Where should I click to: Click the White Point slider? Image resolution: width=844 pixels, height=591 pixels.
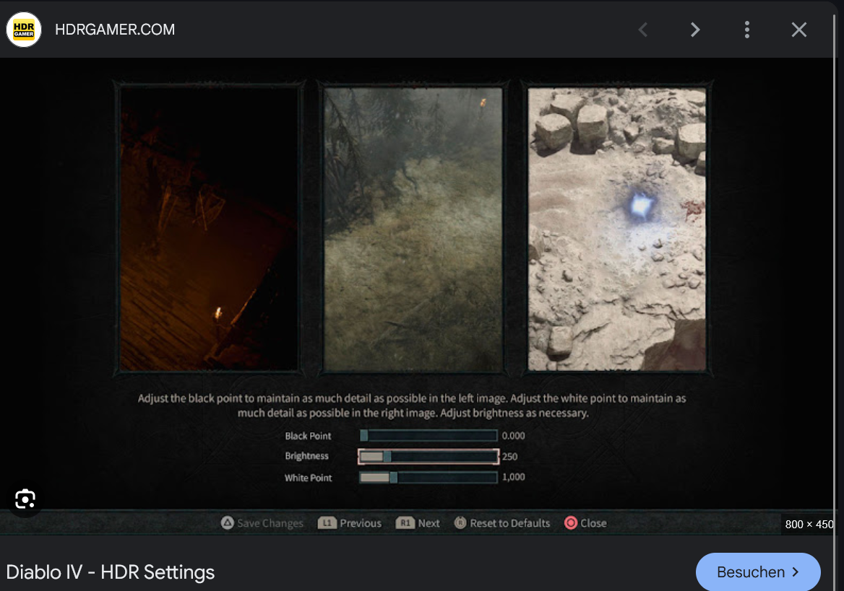click(429, 478)
